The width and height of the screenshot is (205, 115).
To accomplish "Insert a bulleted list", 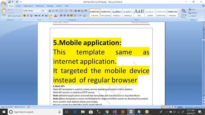I will tap(61, 11).
